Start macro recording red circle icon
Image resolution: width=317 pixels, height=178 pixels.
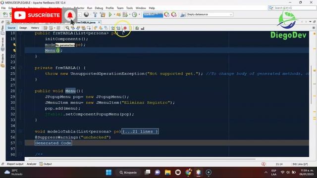125,28
